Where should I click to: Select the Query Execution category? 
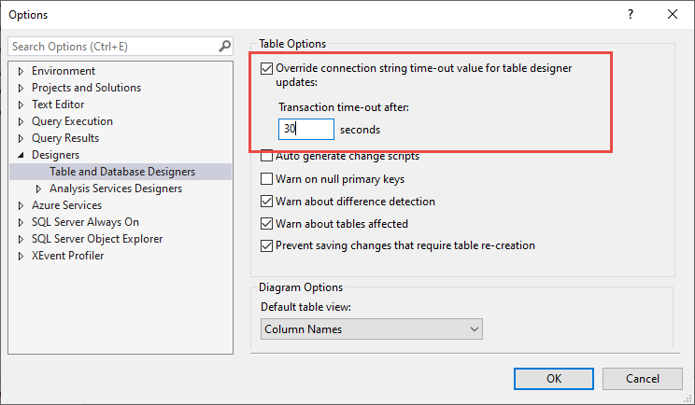(x=72, y=121)
